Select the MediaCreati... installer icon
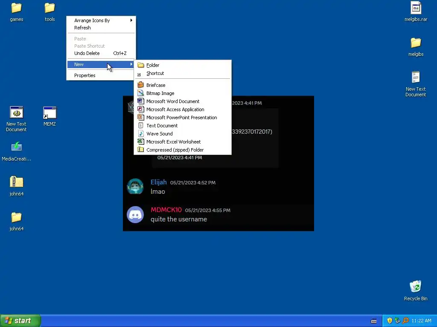 point(17,146)
